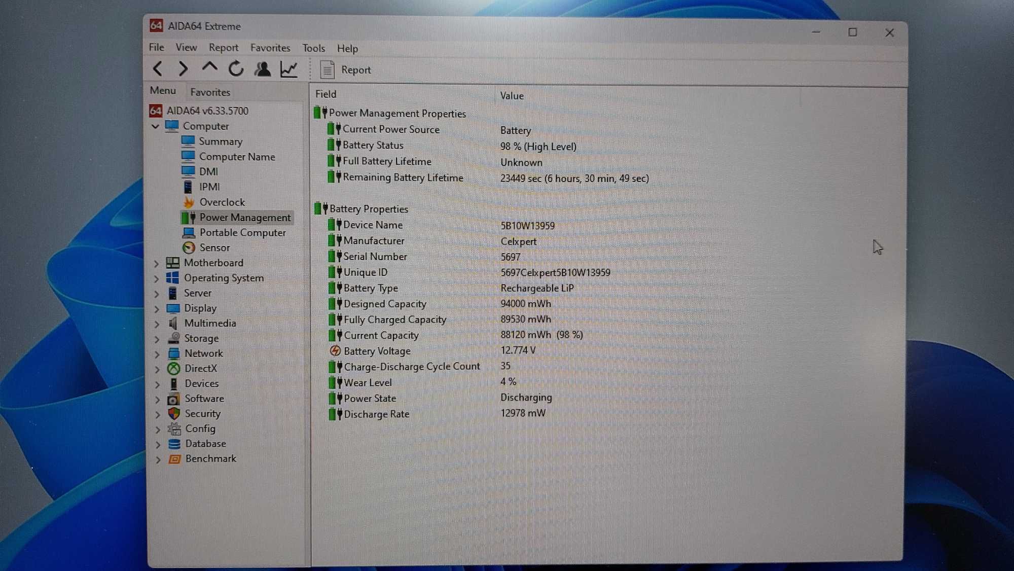Screen dimensions: 1014x571
Task: Click the Value column header
Action: click(x=512, y=96)
